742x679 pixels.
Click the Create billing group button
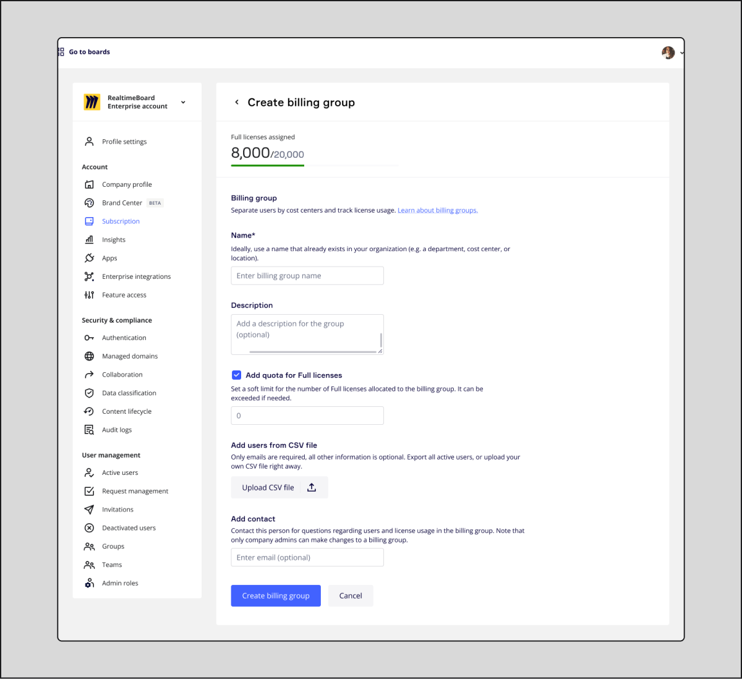coord(276,596)
